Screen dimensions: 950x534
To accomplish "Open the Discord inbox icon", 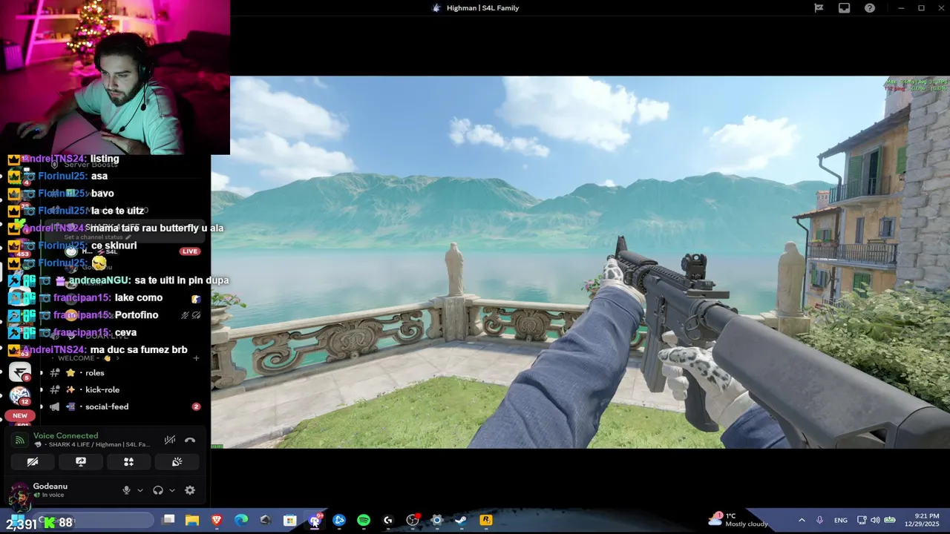I will 844,8.
